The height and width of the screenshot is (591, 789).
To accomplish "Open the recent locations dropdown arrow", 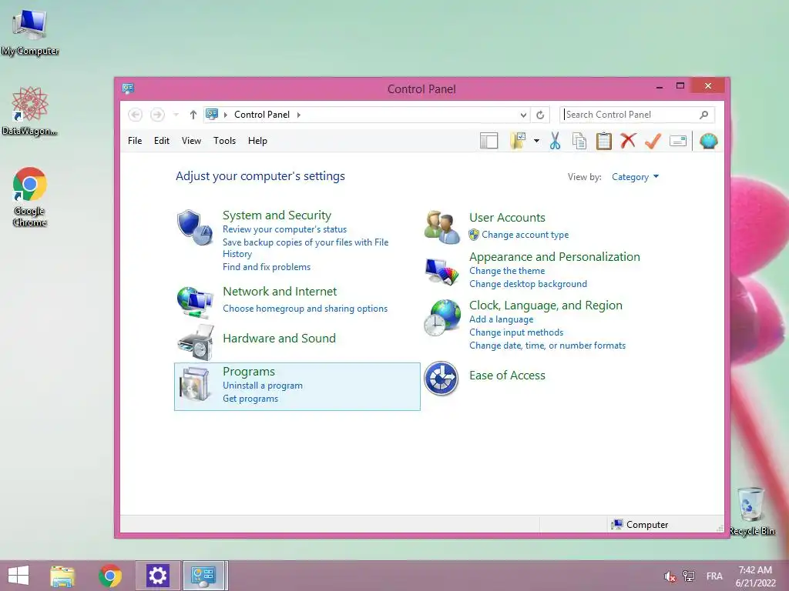I will [x=176, y=115].
